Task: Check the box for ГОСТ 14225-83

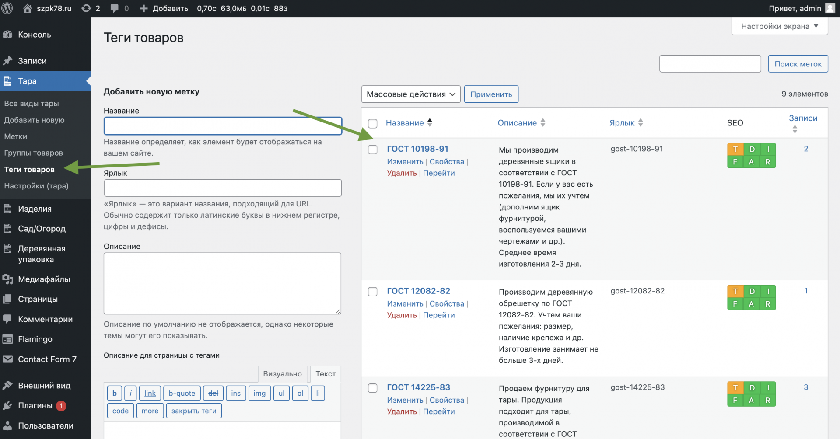Action: [x=373, y=388]
